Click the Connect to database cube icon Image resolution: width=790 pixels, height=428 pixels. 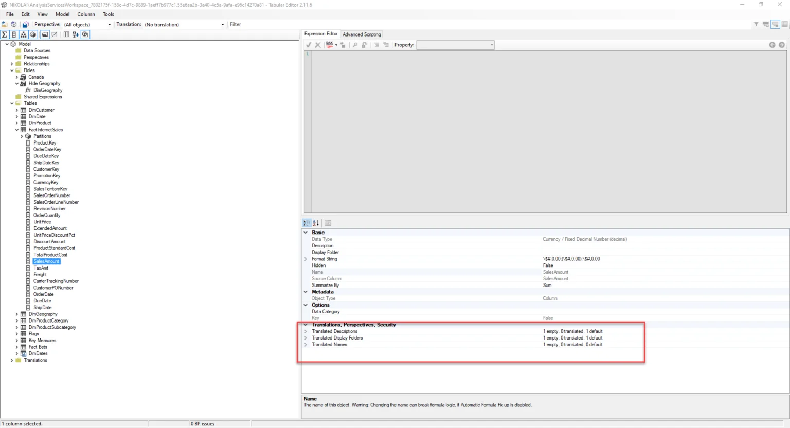pos(14,24)
